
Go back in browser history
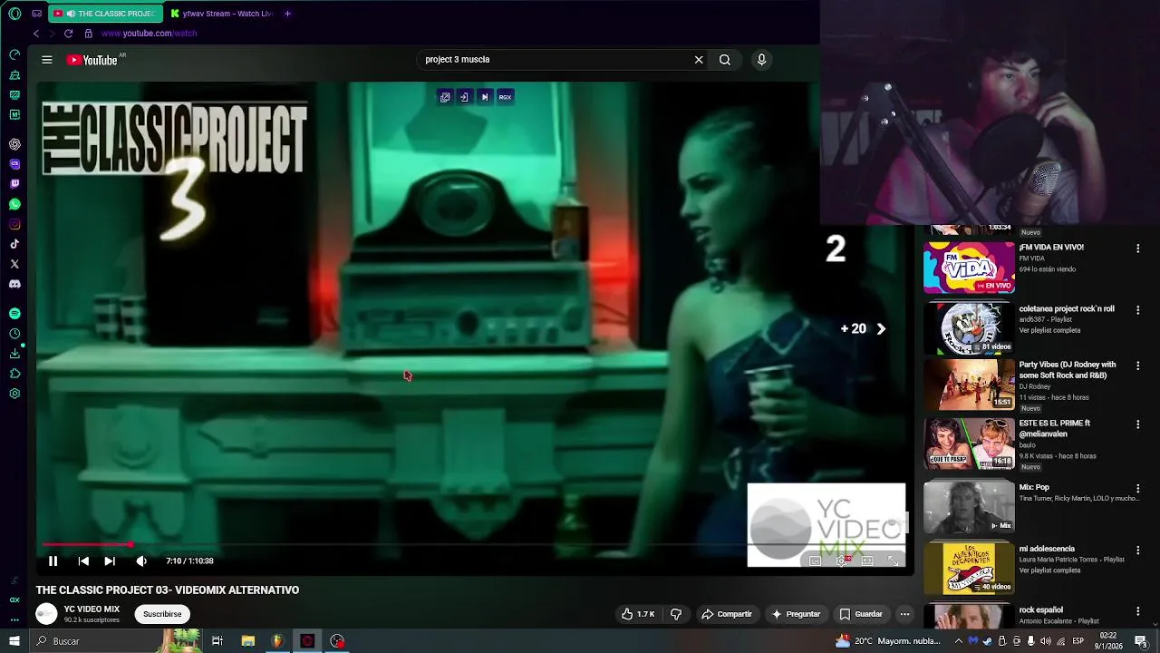(x=36, y=34)
